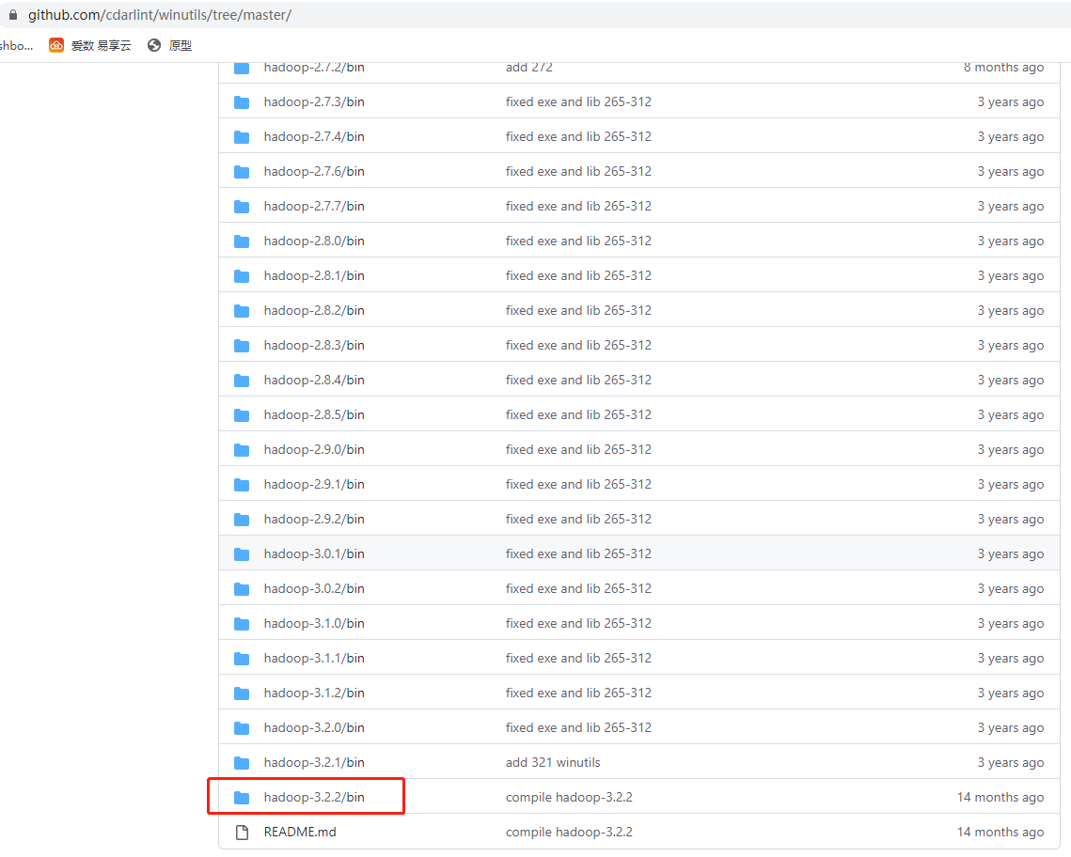Open the hadoop-2.7.3/bin folder link

click(x=314, y=101)
